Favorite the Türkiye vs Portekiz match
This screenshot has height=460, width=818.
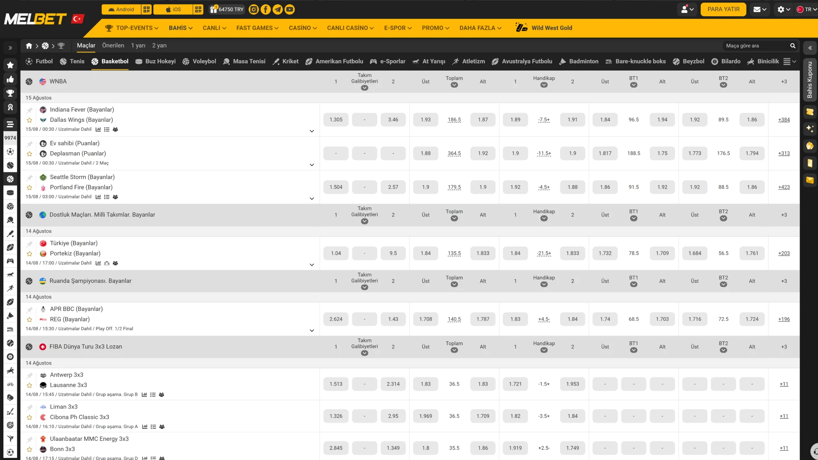(x=29, y=254)
